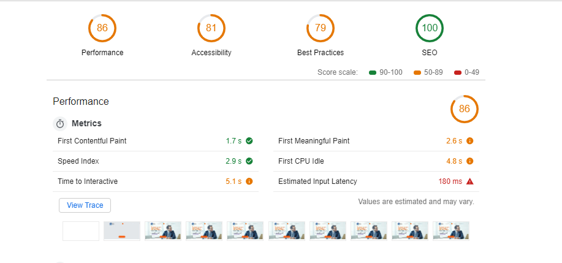Click red warning triangle for Estimated Input Latency
The height and width of the screenshot is (263, 562).
pos(470,181)
